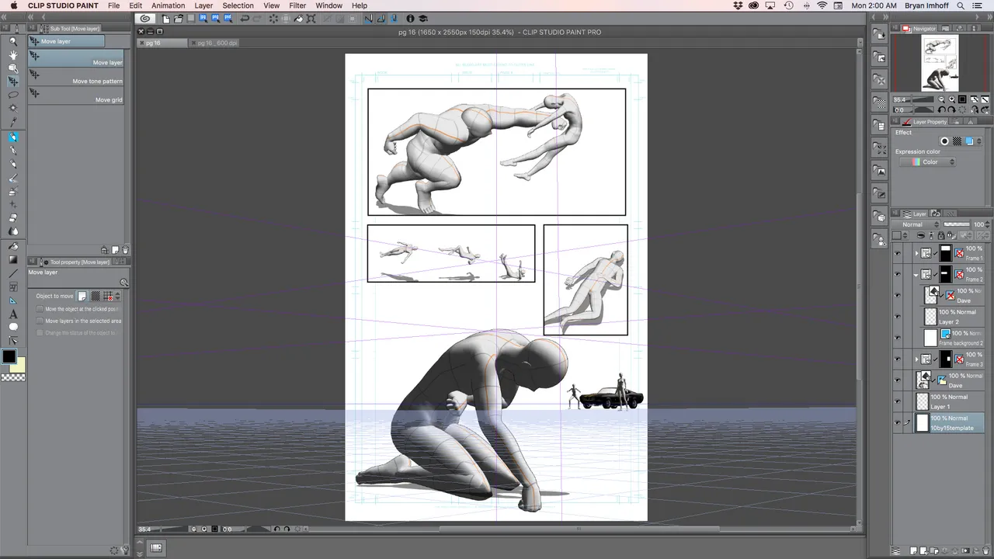Click the New document icon
This screenshot has width=994, height=559.
coord(166,18)
